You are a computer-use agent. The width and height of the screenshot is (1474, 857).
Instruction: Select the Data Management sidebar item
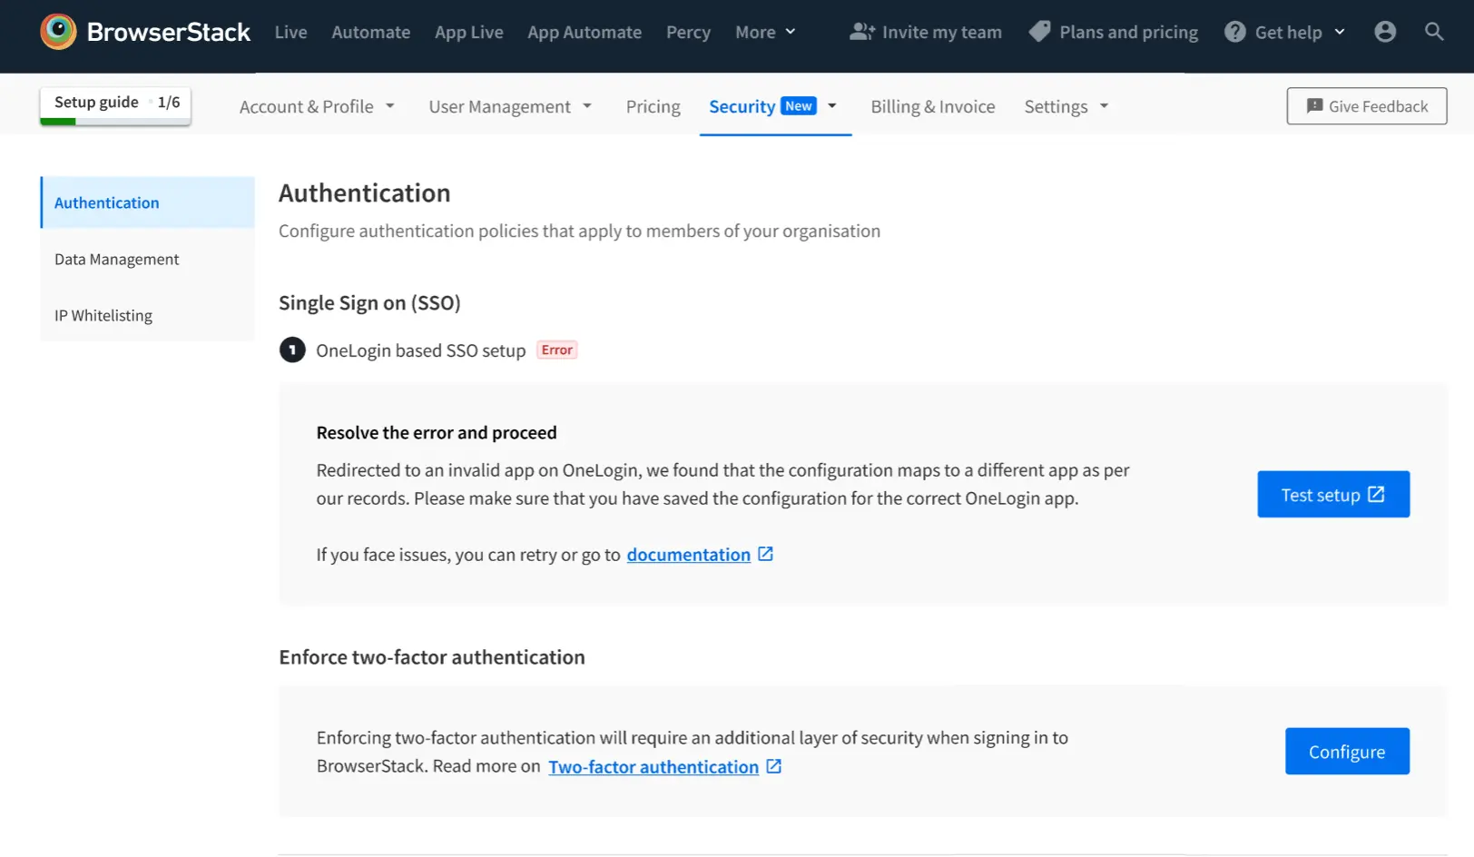coord(117,260)
